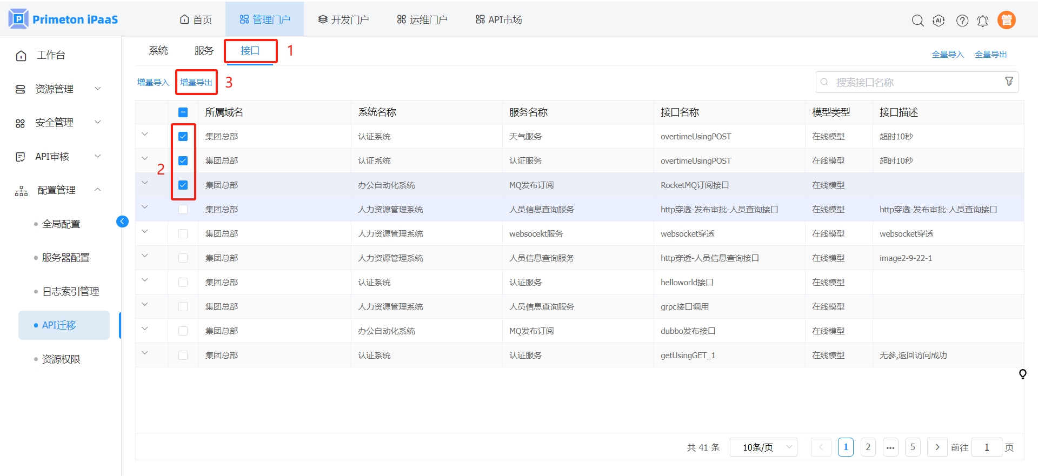Uncheck the 天气服务 row checkbox
The height and width of the screenshot is (476, 1038).
[x=183, y=136]
